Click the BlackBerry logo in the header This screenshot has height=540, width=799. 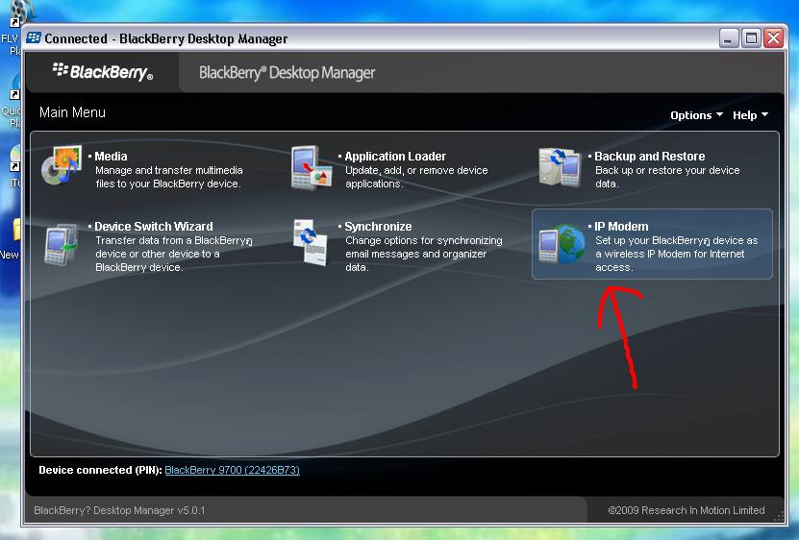pyautogui.click(x=103, y=72)
